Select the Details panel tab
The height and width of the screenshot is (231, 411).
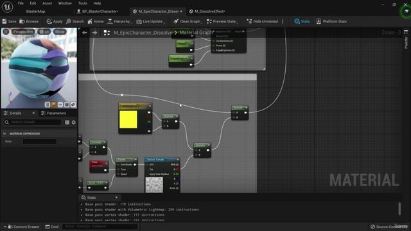click(15, 113)
